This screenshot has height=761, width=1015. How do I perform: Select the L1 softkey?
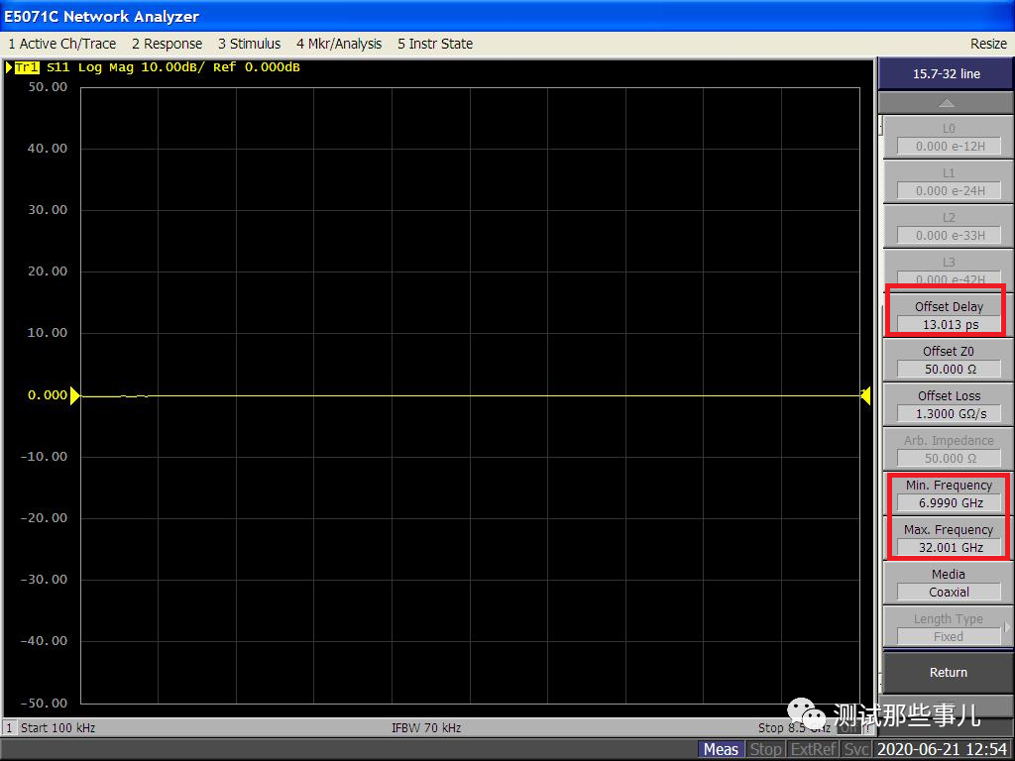pos(949,182)
